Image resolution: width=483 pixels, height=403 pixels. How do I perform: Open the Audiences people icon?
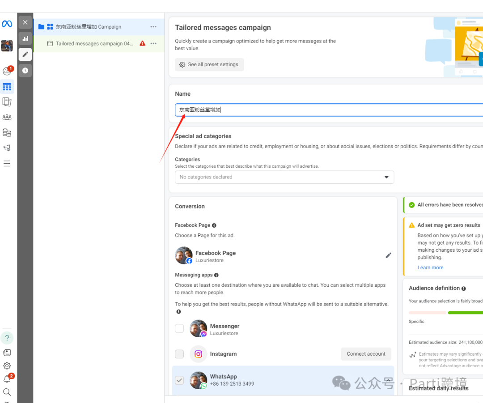pyautogui.click(x=7, y=117)
